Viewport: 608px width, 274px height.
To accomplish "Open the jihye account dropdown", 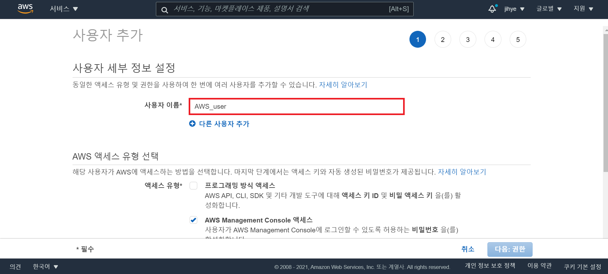I will point(514,9).
